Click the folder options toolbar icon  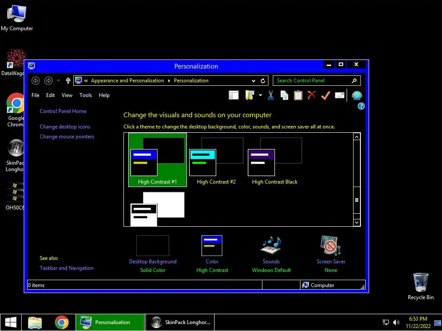tap(250, 95)
